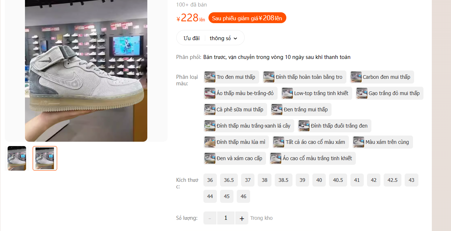
Task: Select the 'Tro đen mui thấp' color option
Action: click(231, 77)
